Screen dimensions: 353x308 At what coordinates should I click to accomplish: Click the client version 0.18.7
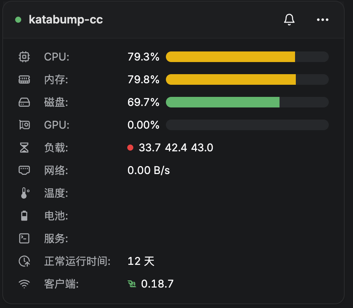[x=157, y=284]
